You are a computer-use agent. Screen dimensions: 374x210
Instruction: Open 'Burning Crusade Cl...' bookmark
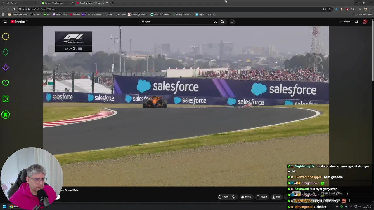coord(183,14)
